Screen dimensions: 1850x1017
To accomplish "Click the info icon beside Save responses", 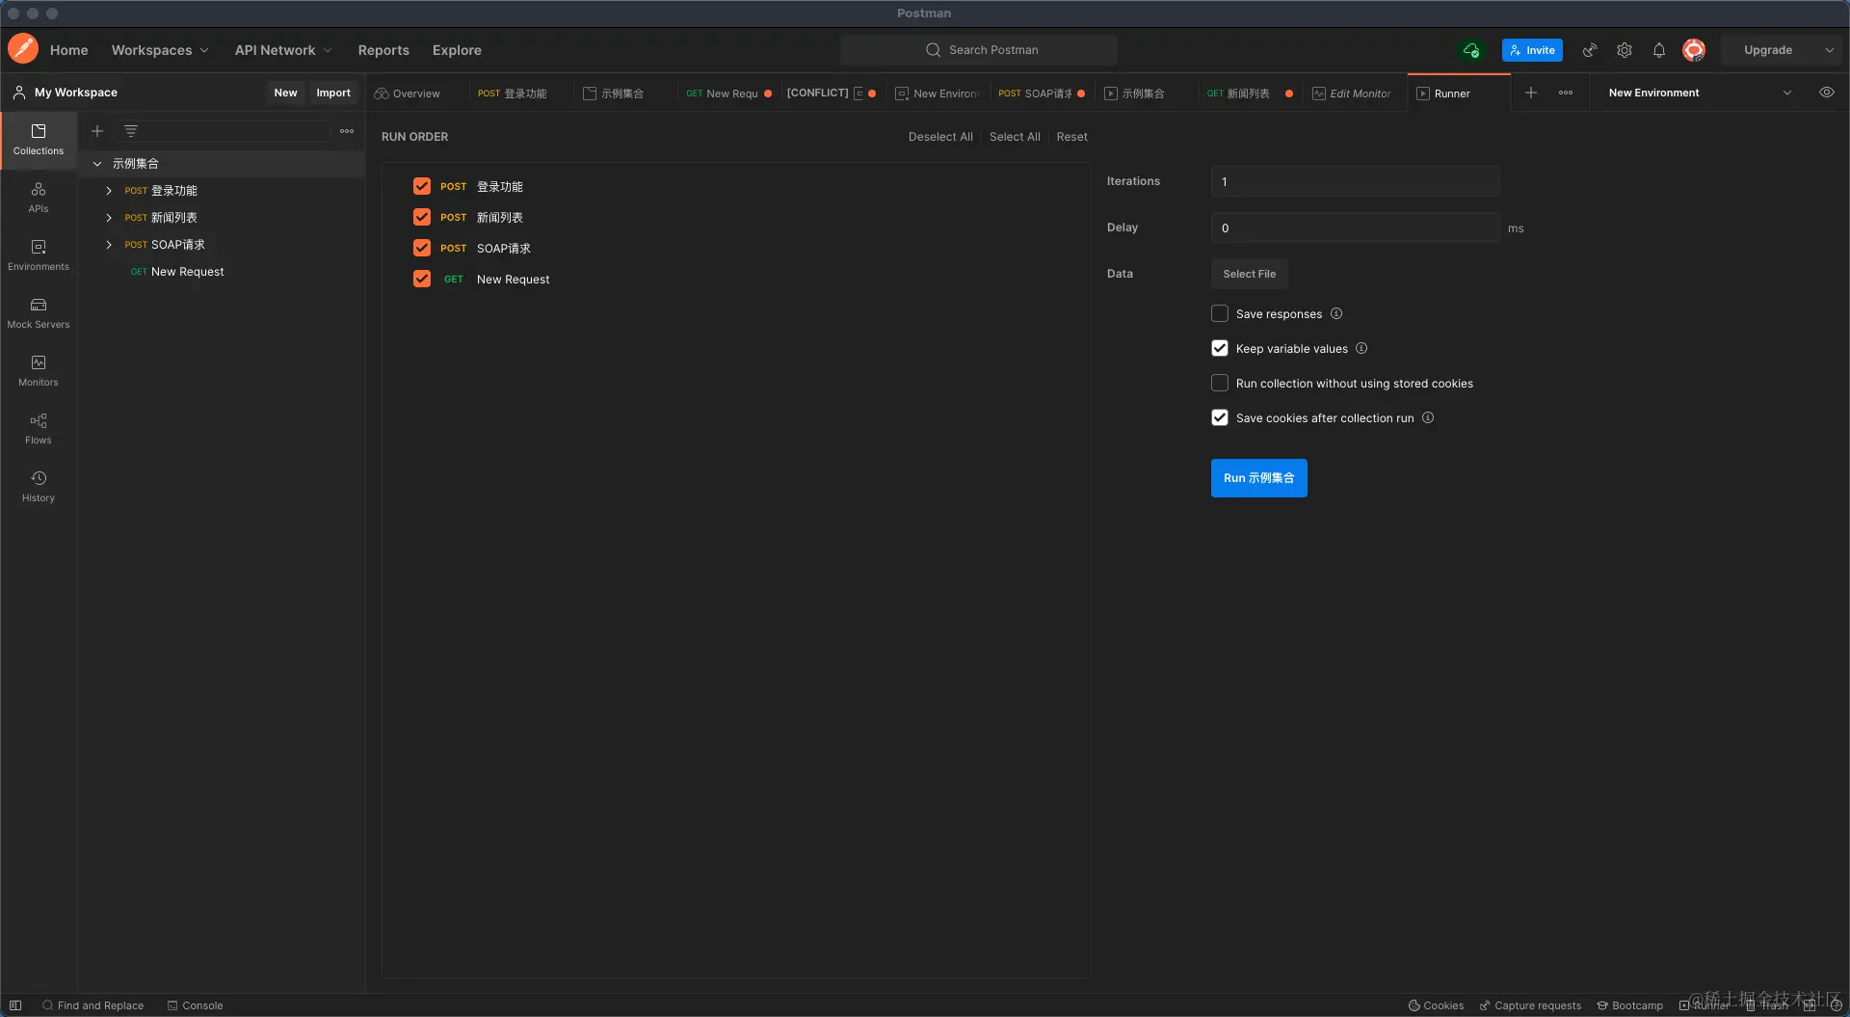I will (1336, 313).
